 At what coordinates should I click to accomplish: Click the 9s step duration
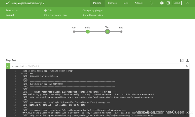pyautogui.click(x=187, y=66)
